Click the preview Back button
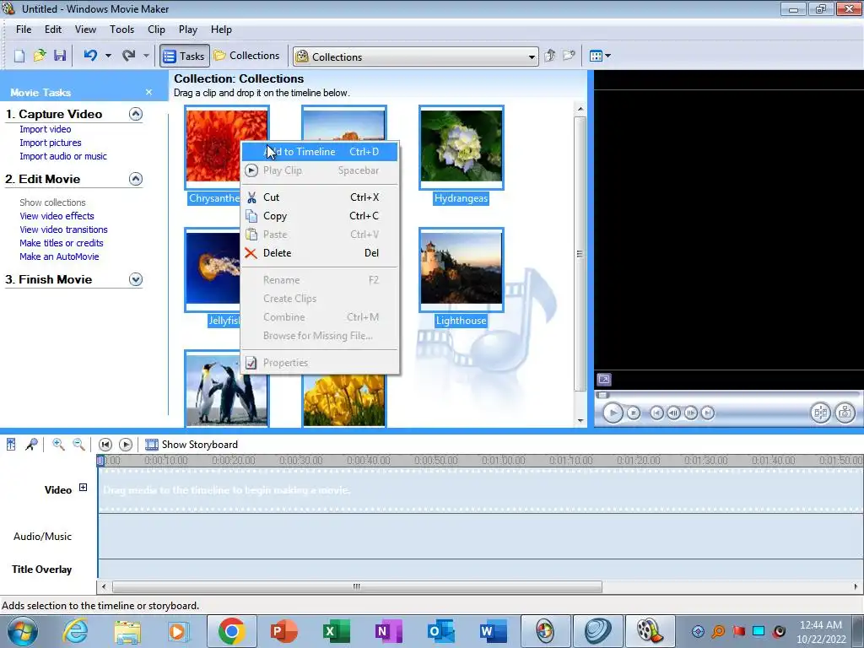 (656, 413)
